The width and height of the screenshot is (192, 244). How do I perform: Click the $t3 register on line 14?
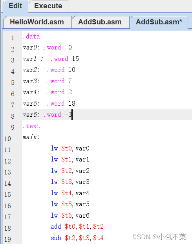tap(66, 182)
